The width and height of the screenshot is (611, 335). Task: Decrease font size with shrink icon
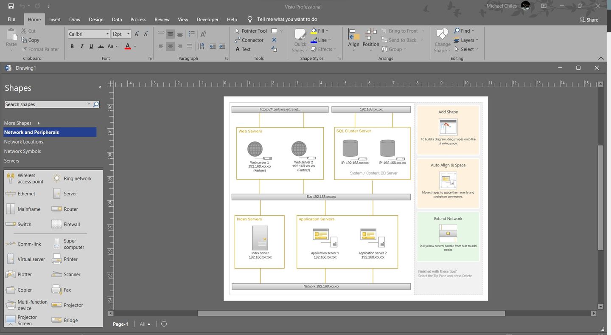click(146, 34)
